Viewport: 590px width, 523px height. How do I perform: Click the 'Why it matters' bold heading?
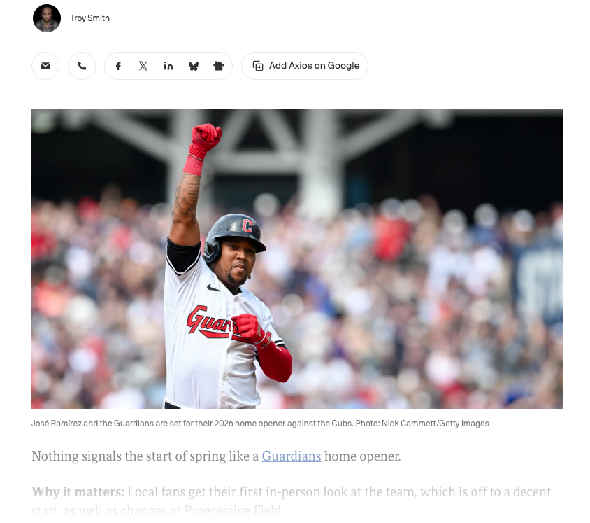coord(78,491)
